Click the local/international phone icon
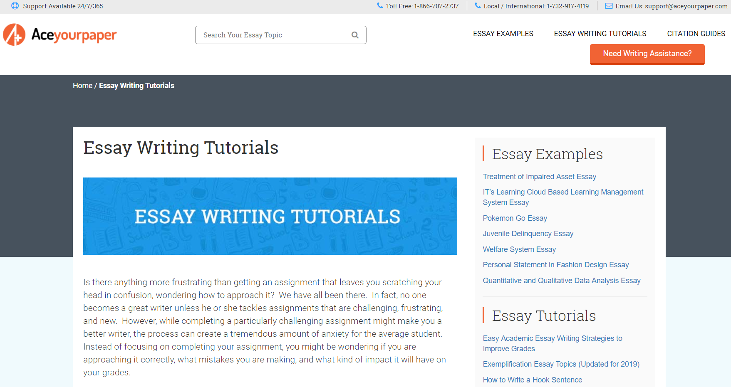The image size is (731, 387). click(478, 6)
